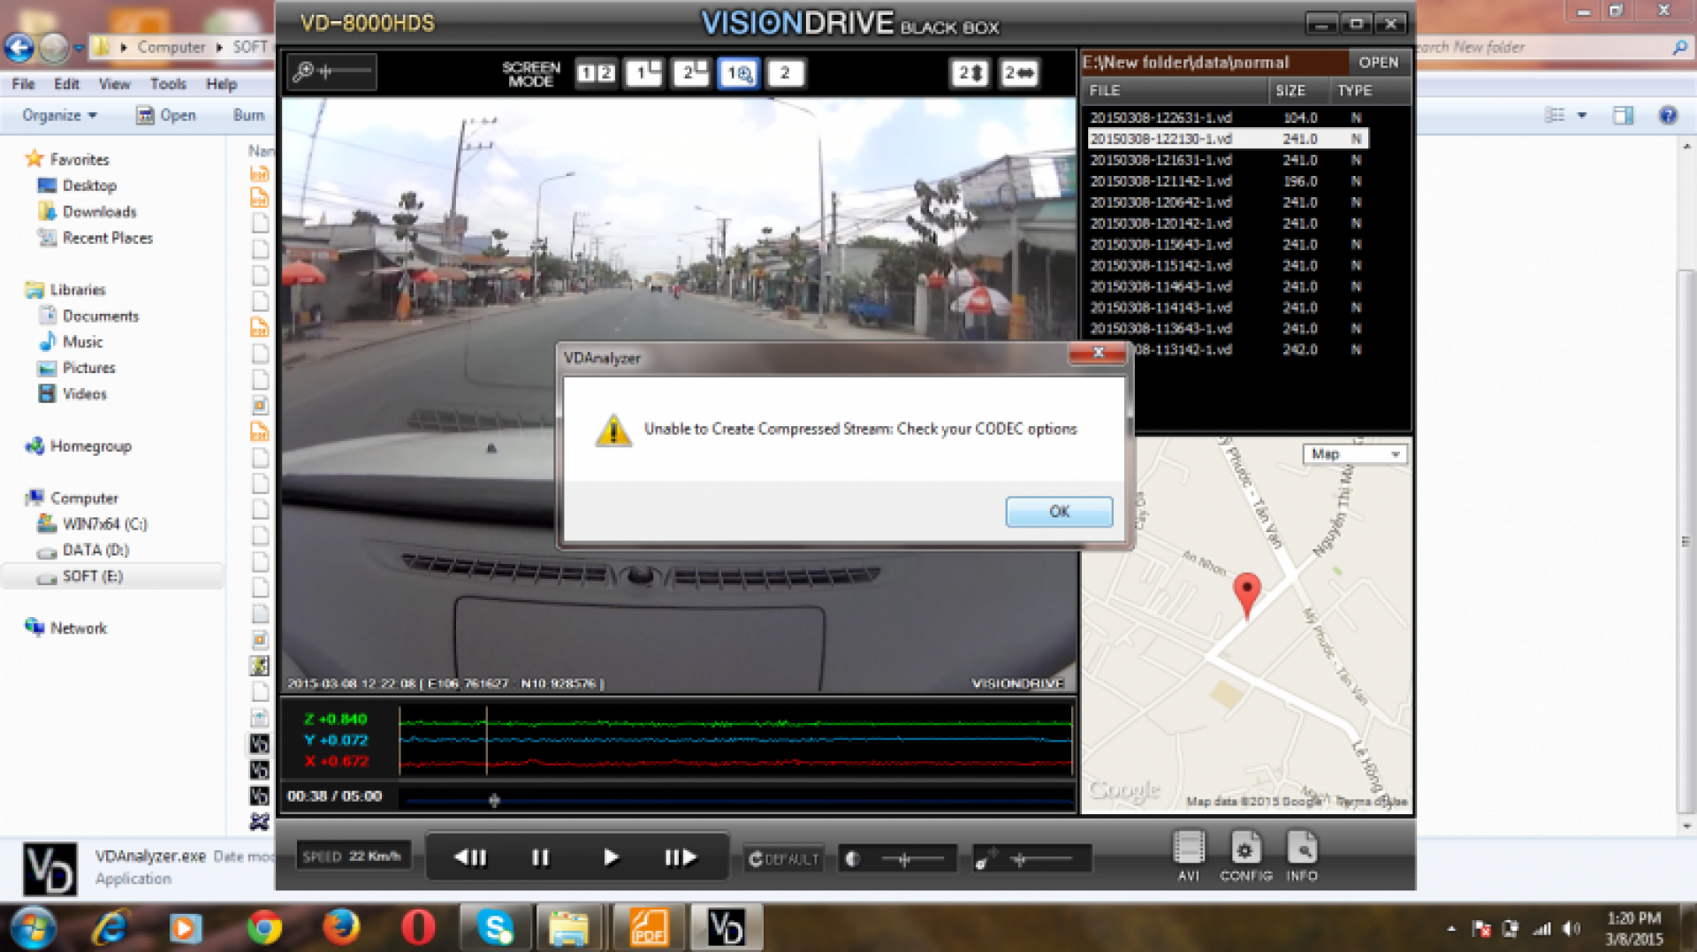
Task: Launch Firefox from taskbar
Action: [341, 928]
